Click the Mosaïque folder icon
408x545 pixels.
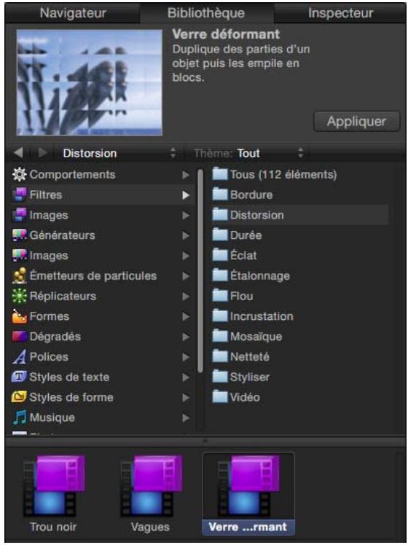pos(219,336)
